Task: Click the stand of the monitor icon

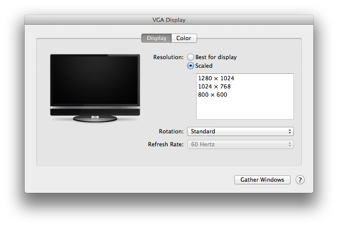Action: [95, 118]
